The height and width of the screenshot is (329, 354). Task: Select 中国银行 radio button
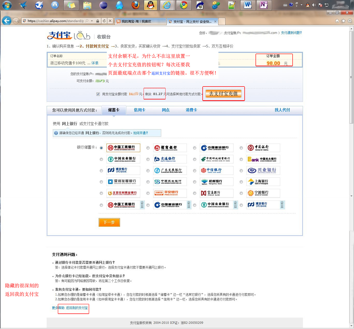241,148
